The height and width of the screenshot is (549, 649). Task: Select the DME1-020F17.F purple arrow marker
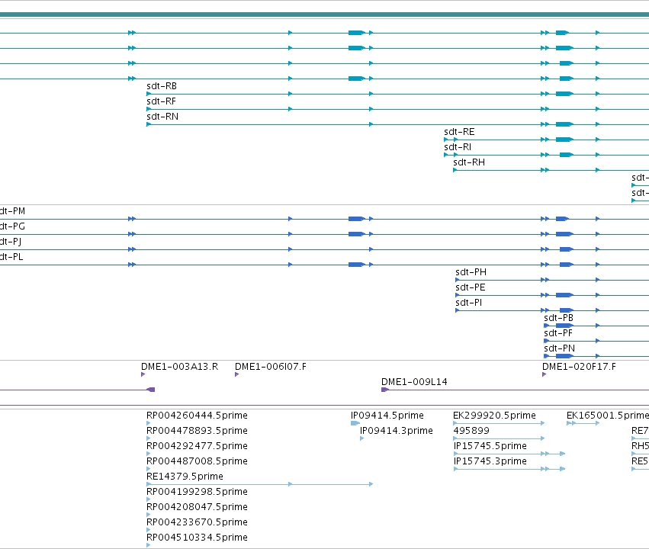545,374
